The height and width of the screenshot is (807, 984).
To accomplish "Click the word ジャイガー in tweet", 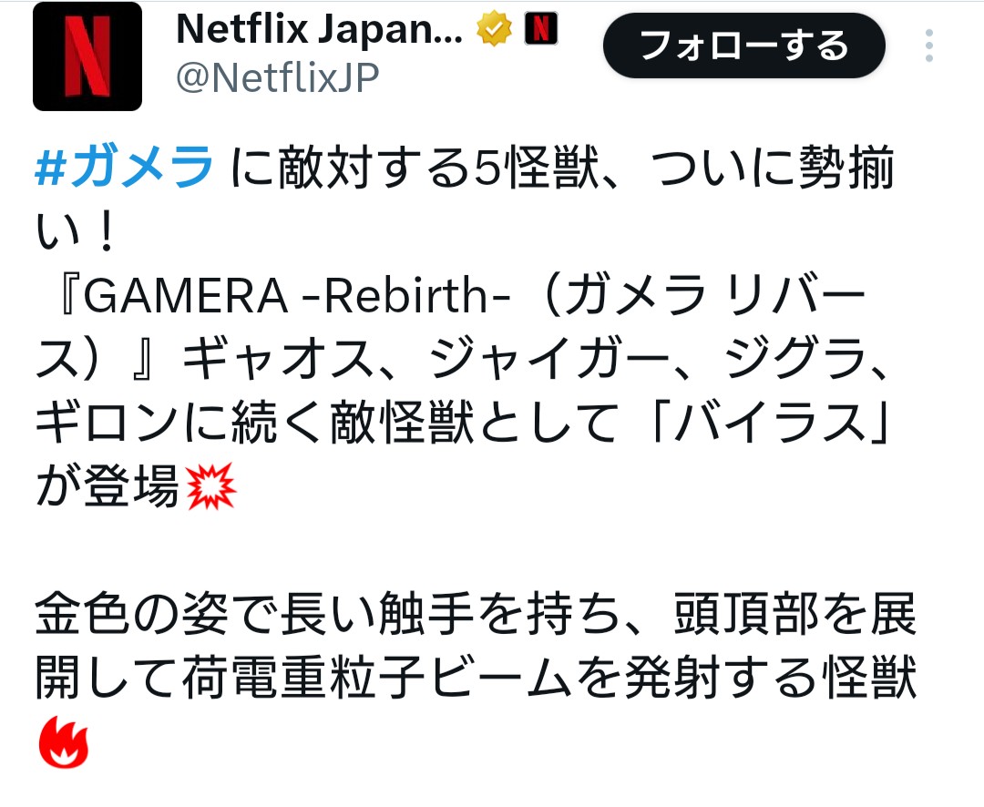I will 549,360.
